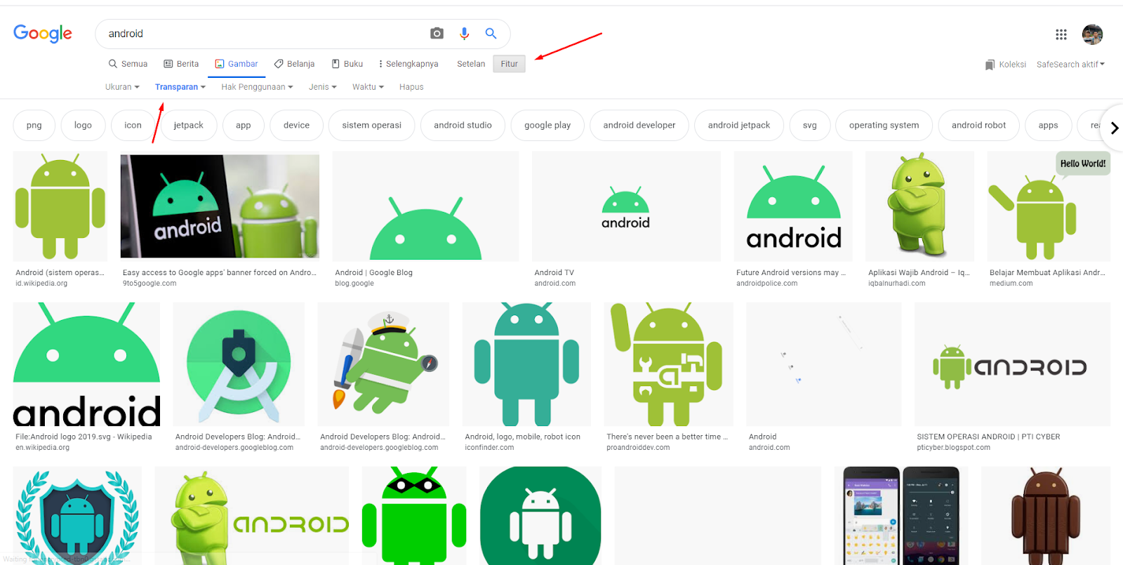Image resolution: width=1123 pixels, height=565 pixels.
Task: Open Android jetpack rocket robot image
Action: [x=383, y=364]
